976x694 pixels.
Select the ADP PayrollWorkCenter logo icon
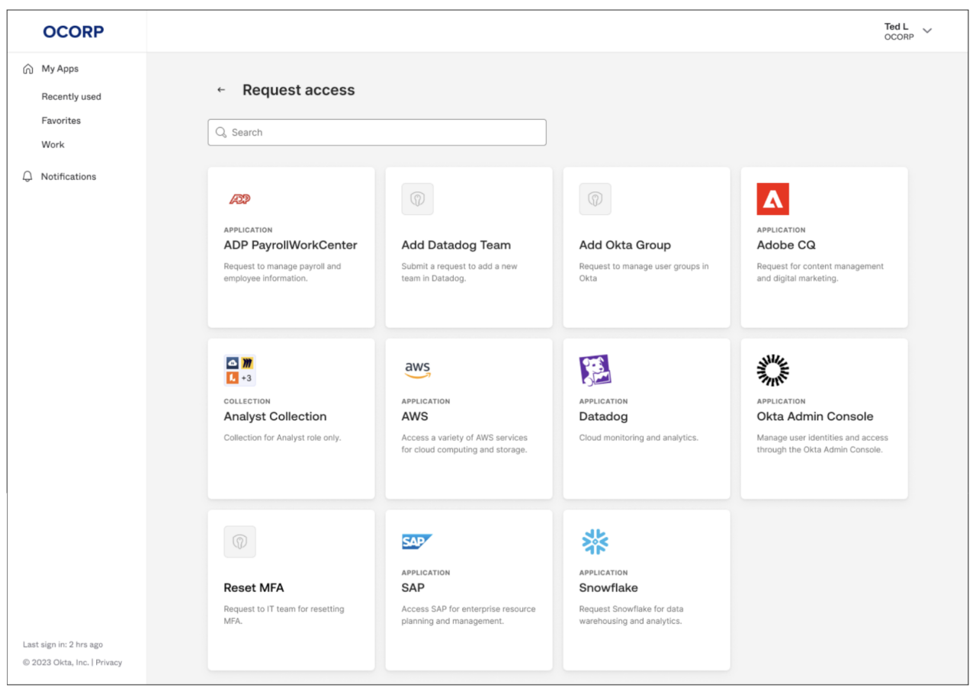pos(239,199)
